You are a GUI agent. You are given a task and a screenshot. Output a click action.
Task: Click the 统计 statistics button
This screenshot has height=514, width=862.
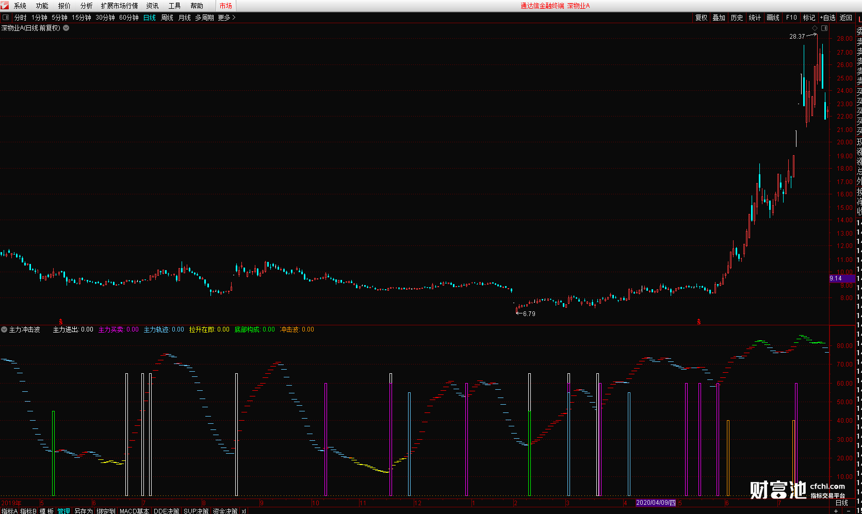tap(755, 18)
